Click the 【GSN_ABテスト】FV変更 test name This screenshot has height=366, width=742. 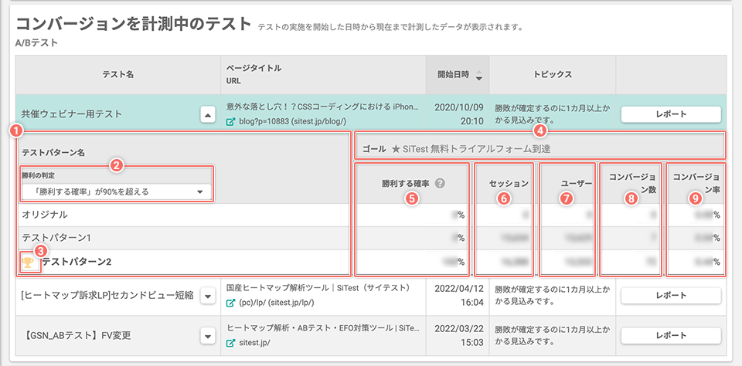(x=76, y=336)
